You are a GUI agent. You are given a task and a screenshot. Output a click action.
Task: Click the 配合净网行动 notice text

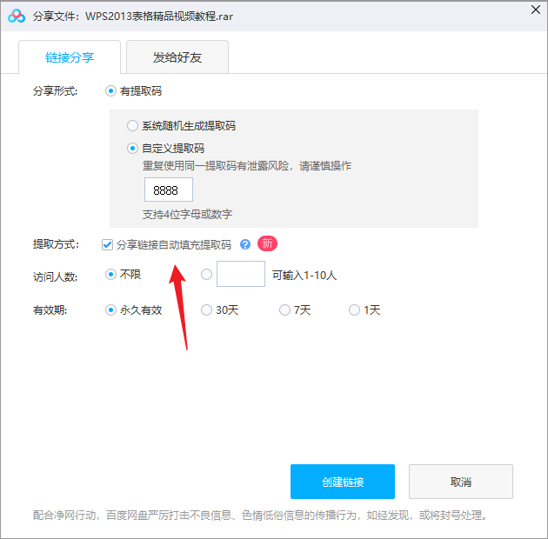click(x=260, y=515)
